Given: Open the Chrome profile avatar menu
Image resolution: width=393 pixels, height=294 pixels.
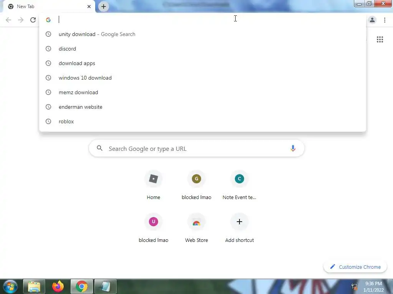Looking at the screenshot, I should point(372,20).
